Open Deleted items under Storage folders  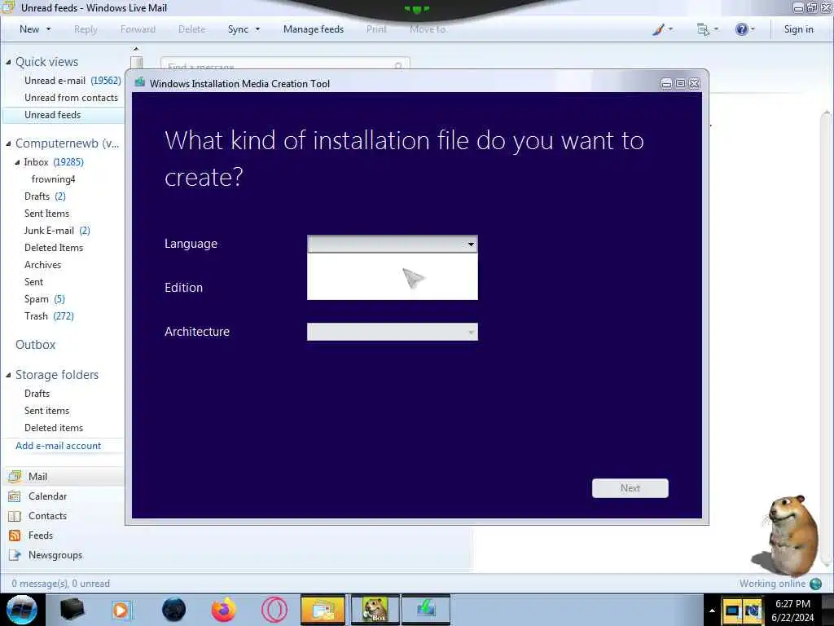53,427
